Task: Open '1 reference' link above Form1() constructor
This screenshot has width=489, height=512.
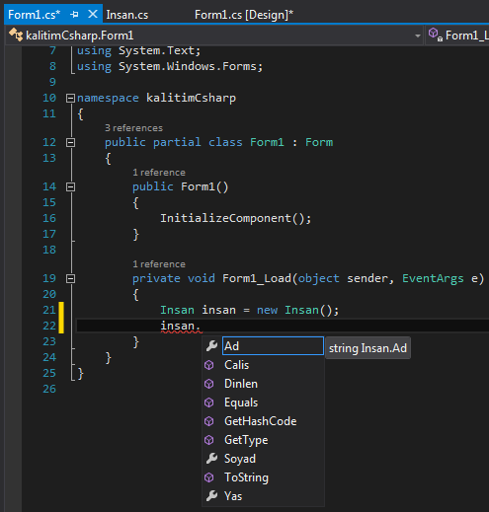Action: coord(159,173)
